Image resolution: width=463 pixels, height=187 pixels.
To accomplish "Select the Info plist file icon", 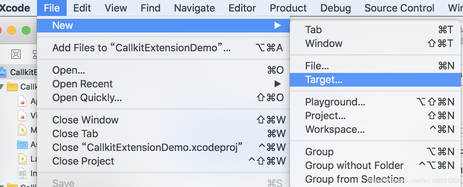I will tap(22, 173).
